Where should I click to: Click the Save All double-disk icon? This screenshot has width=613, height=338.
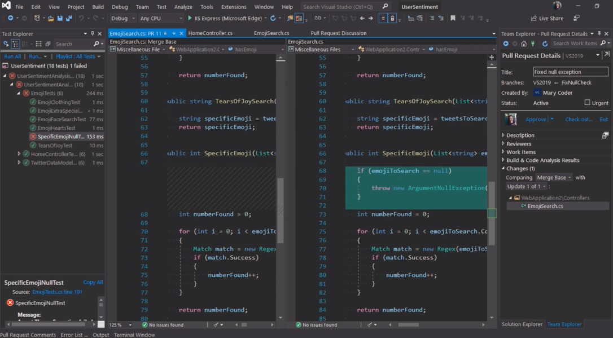click(69, 18)
